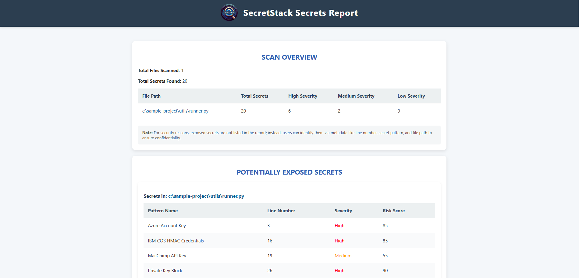
Task: Select the Total Secrets value 20 in overview row
Action: (243, 111)
